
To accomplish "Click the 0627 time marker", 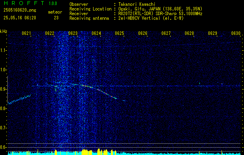I will coord(166,33).
